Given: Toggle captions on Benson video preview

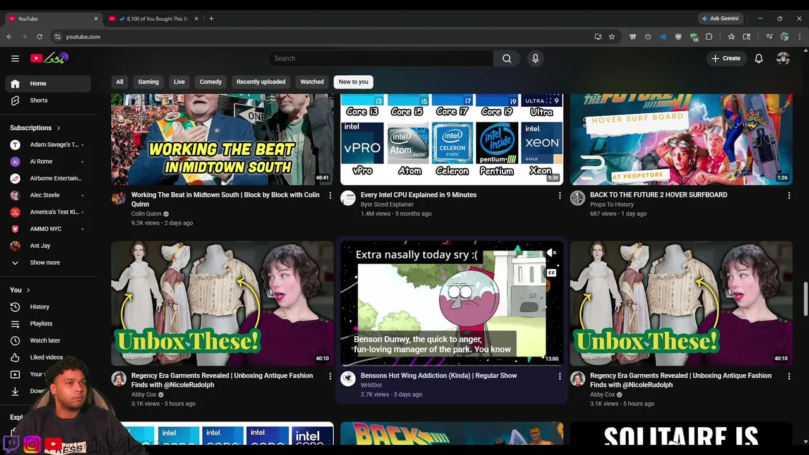Looking at the screenshot, I should pyautogui.click(x=552, y=273).
